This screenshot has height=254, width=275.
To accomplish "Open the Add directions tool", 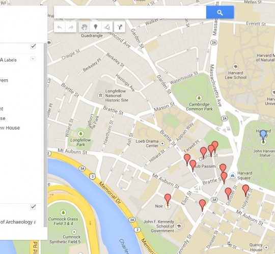I will point(120,27).
